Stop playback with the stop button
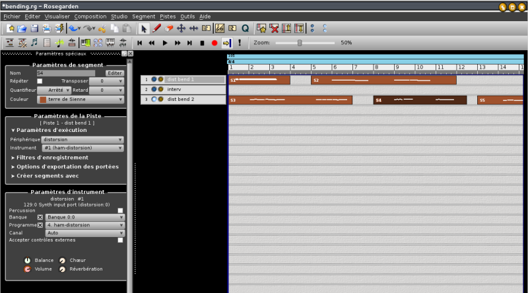This screenshot has width=528, height=293. click(202, 43)
